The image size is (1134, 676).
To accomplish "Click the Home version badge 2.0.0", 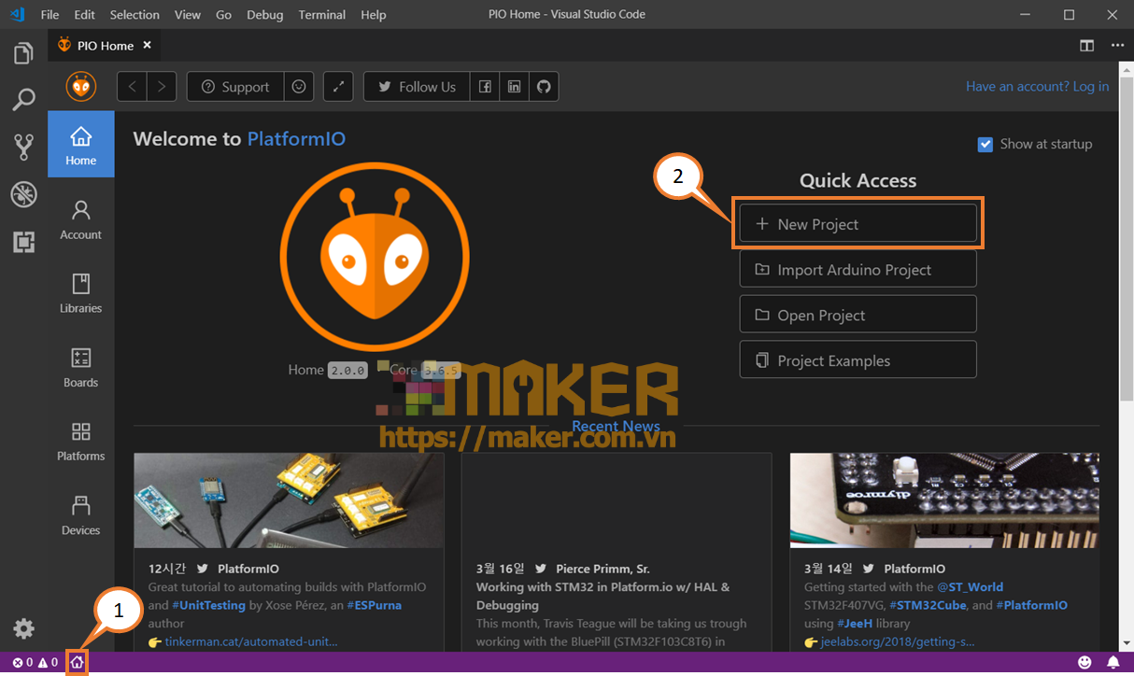I will (347, 371).
